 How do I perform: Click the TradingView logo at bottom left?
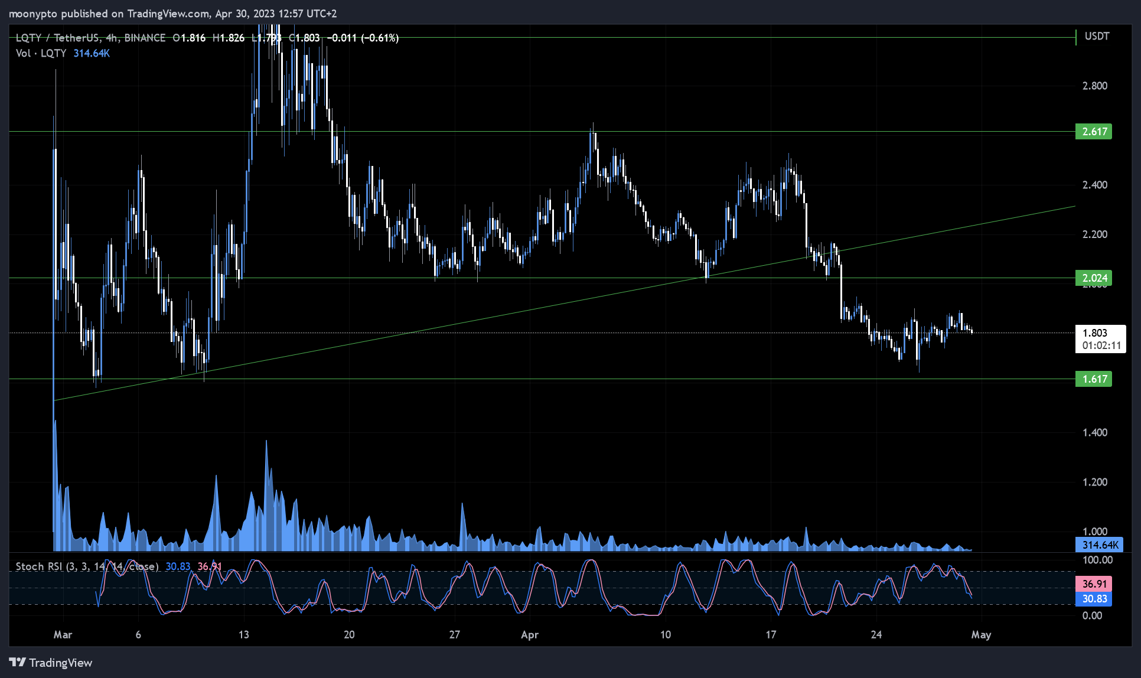click(51, 663)
